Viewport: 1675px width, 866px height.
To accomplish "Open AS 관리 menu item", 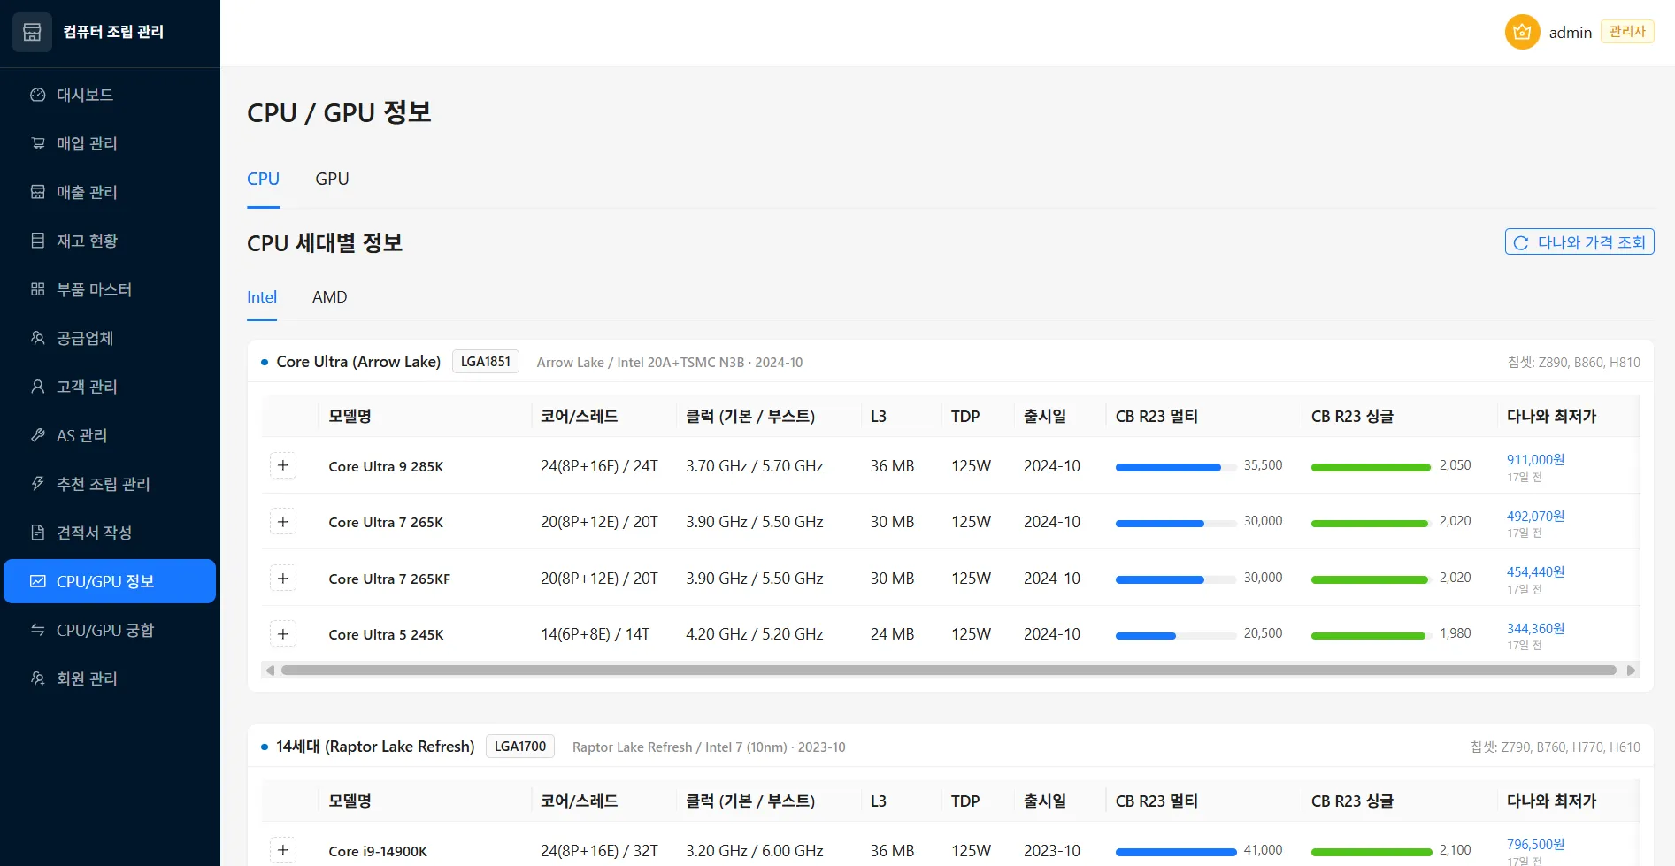I will [110, 435].
